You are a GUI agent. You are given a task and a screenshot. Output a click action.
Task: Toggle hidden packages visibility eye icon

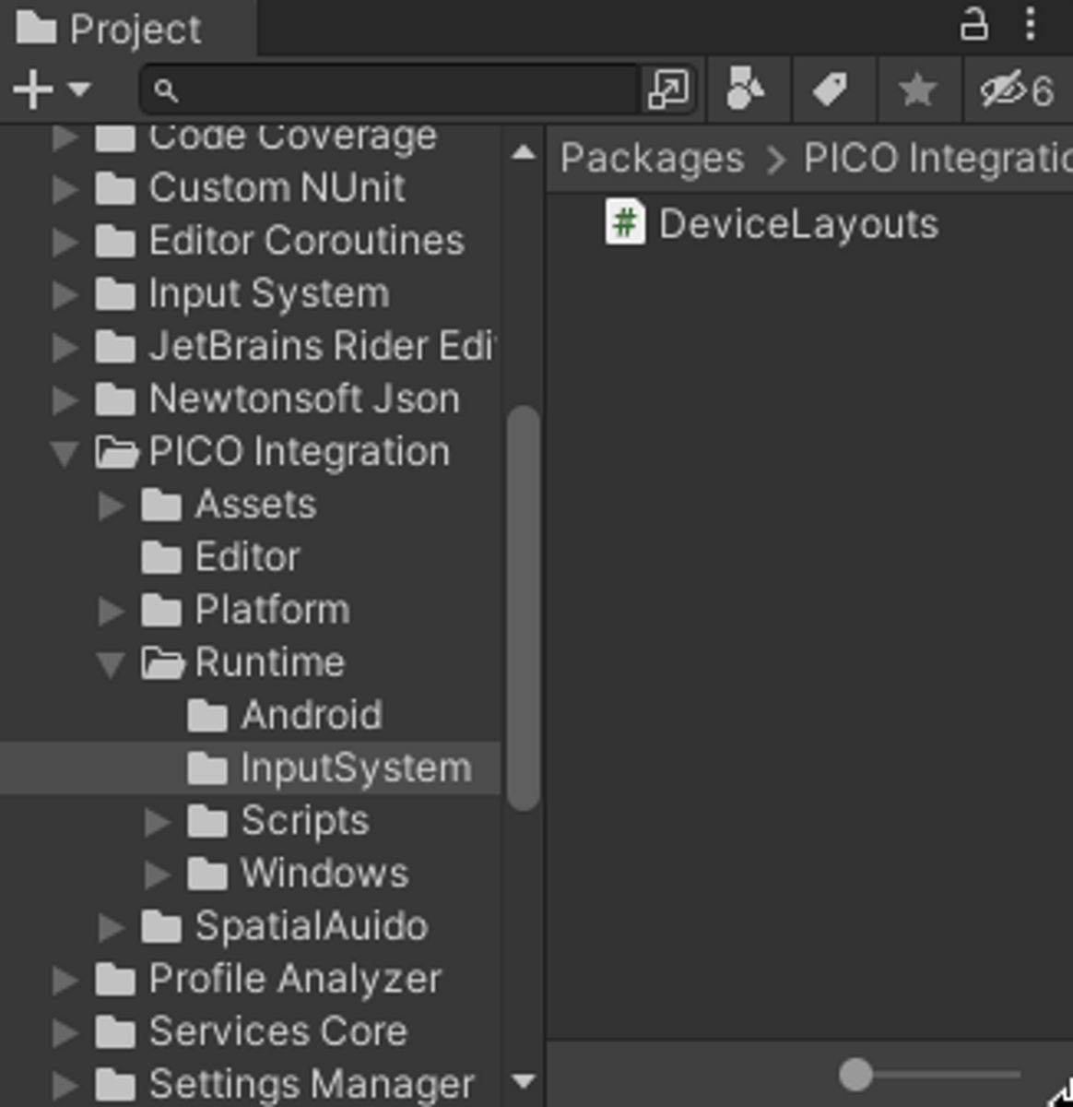tap(1017, 89)
